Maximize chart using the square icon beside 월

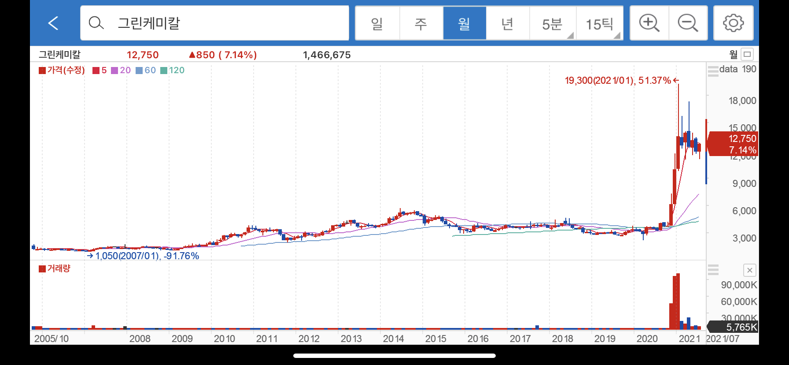point(747,54)
